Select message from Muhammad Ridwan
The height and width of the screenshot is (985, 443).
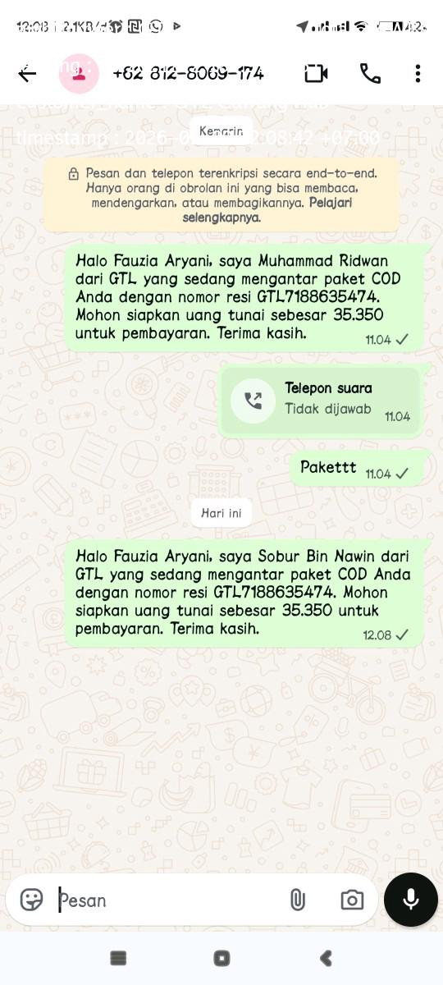pos(243,297)
